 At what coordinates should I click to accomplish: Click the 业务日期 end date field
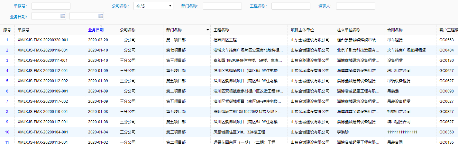(x=87, y=16)
